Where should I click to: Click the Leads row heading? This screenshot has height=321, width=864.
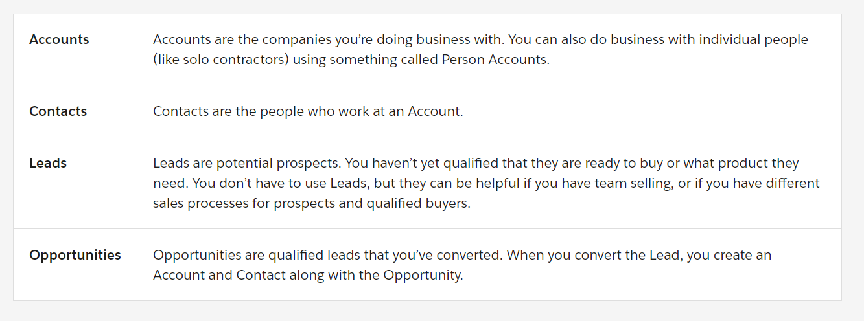coord(48,163)
